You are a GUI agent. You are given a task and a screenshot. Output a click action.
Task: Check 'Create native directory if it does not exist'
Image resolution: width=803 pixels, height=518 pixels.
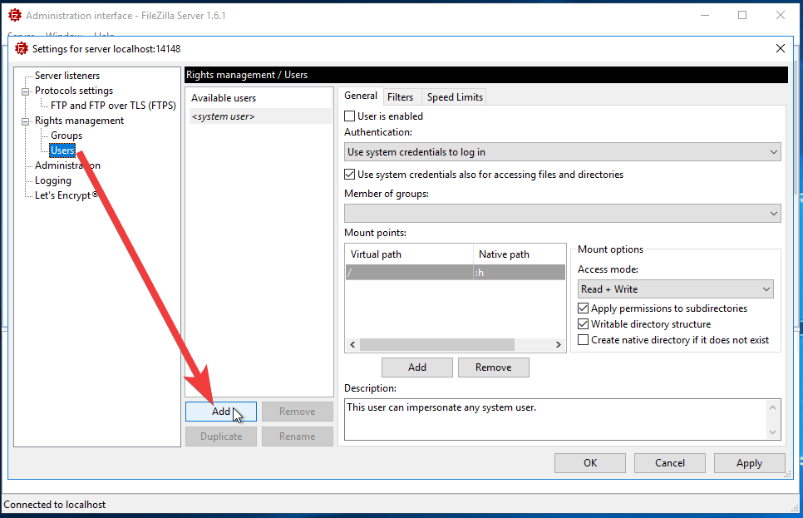pyautogui.click(x=584, y=340)
